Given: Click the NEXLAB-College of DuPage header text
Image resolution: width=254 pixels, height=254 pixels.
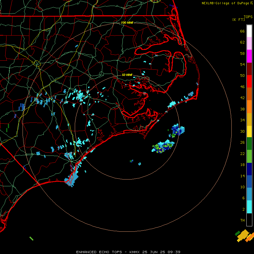Looking at the screenshot, I should (x=227, y=3).
